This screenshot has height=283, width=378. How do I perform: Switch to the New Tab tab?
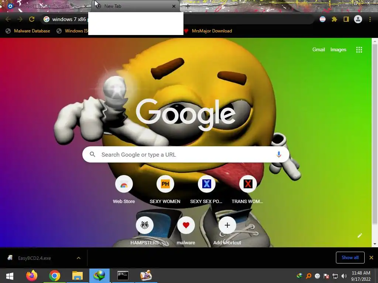click(x=135, y=6)
